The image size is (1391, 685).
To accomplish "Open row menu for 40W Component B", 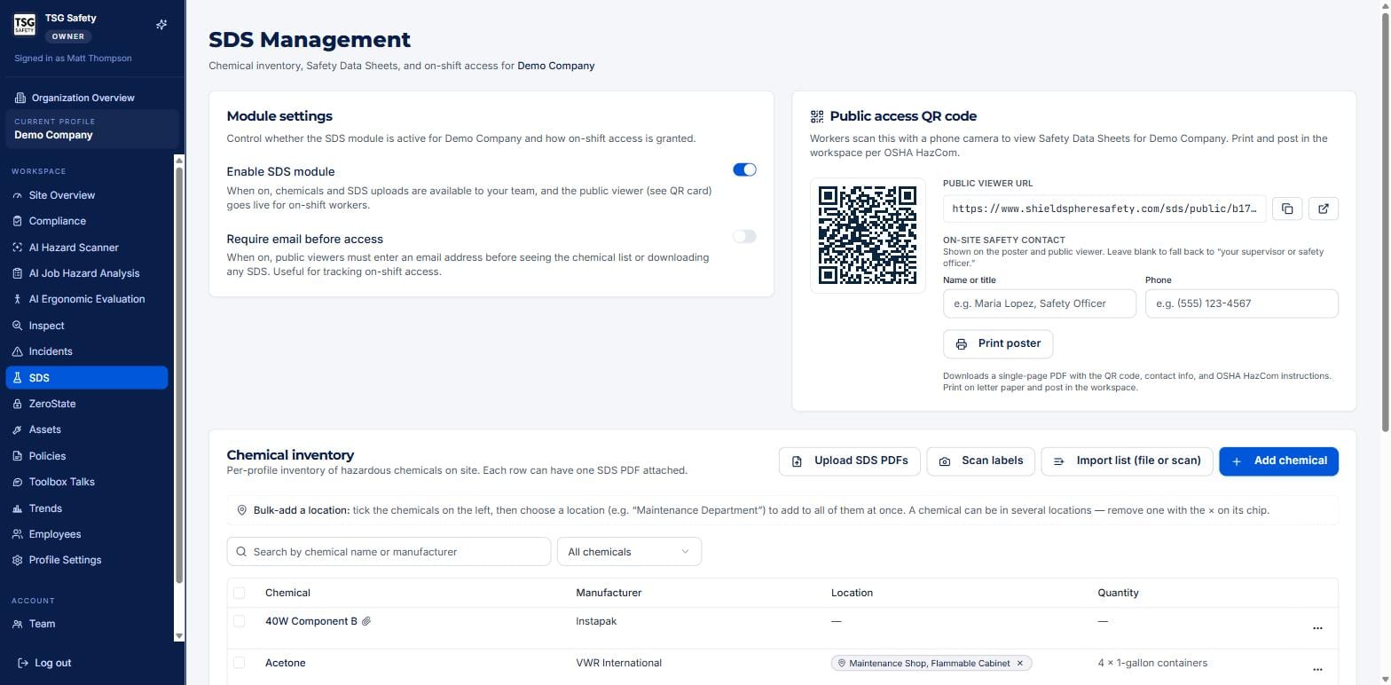I will (1317, 627).
